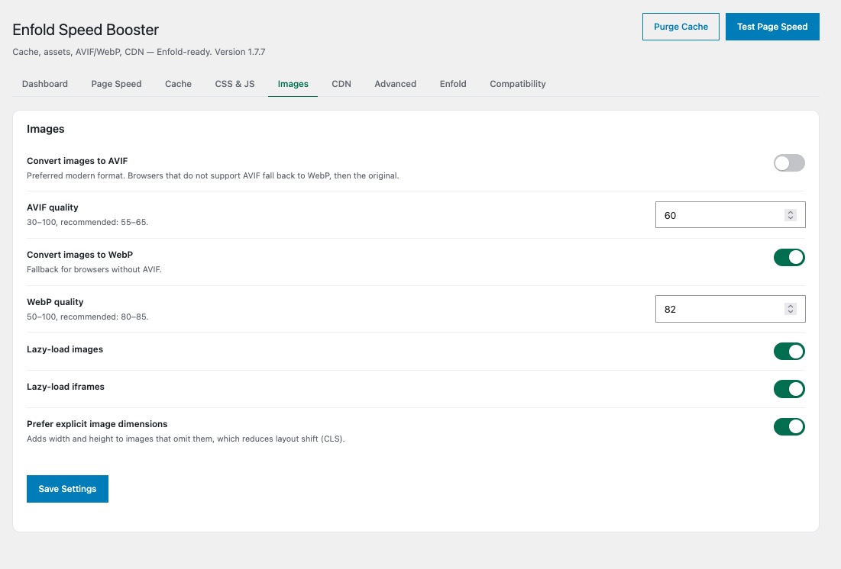Switch to the Page Speed tab
This screenshot has width=841, height=569.
(116, 84)
